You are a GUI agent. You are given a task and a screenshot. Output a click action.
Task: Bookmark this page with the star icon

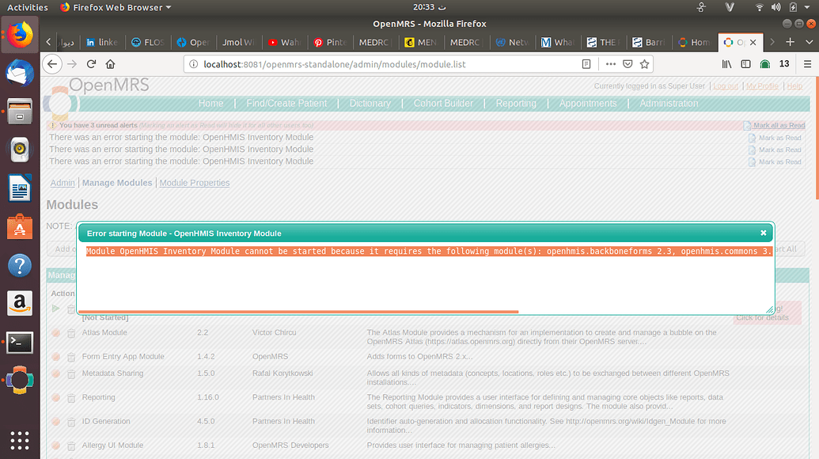click(645, 64)
